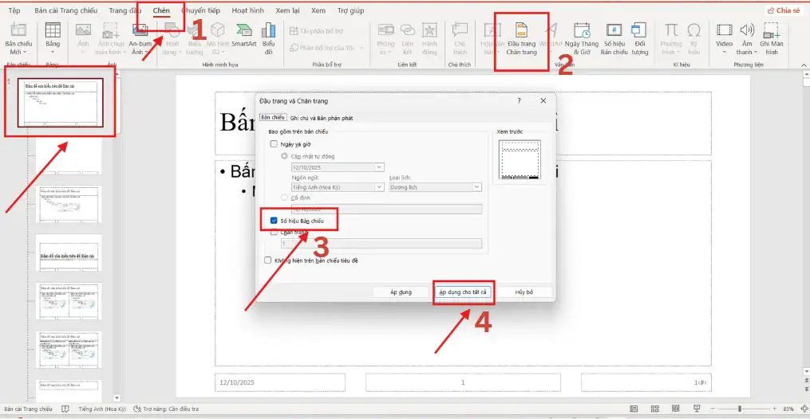Click the Bản chiếu Mới icon
The image size is (810, 419).
click(x=19, y=38)
